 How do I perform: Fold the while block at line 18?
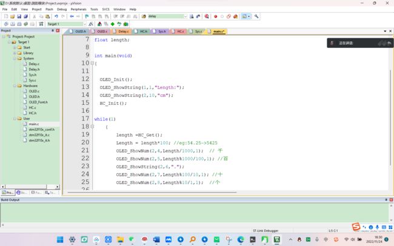92,127
